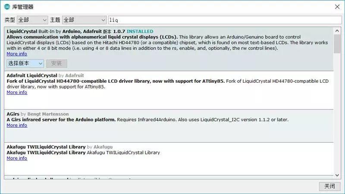Open the 选择版本 version dropdown
The width and height of the screenshot is (345, 194).
tap(25, 63)
